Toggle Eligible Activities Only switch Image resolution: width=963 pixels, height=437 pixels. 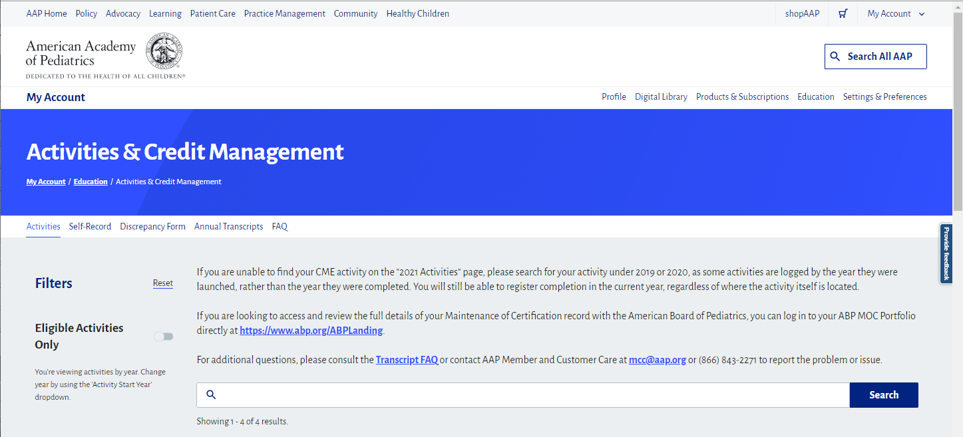tap(163, 337)
